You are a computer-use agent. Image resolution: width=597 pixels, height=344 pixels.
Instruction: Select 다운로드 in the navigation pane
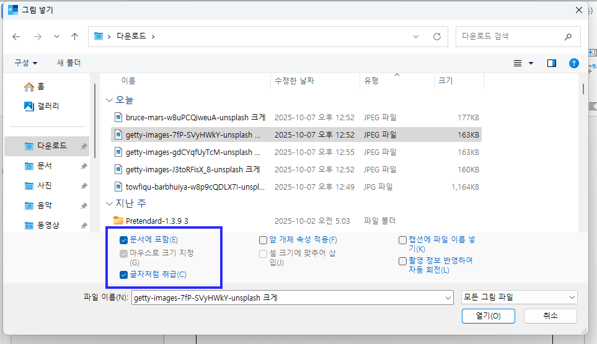click(51, 146)
